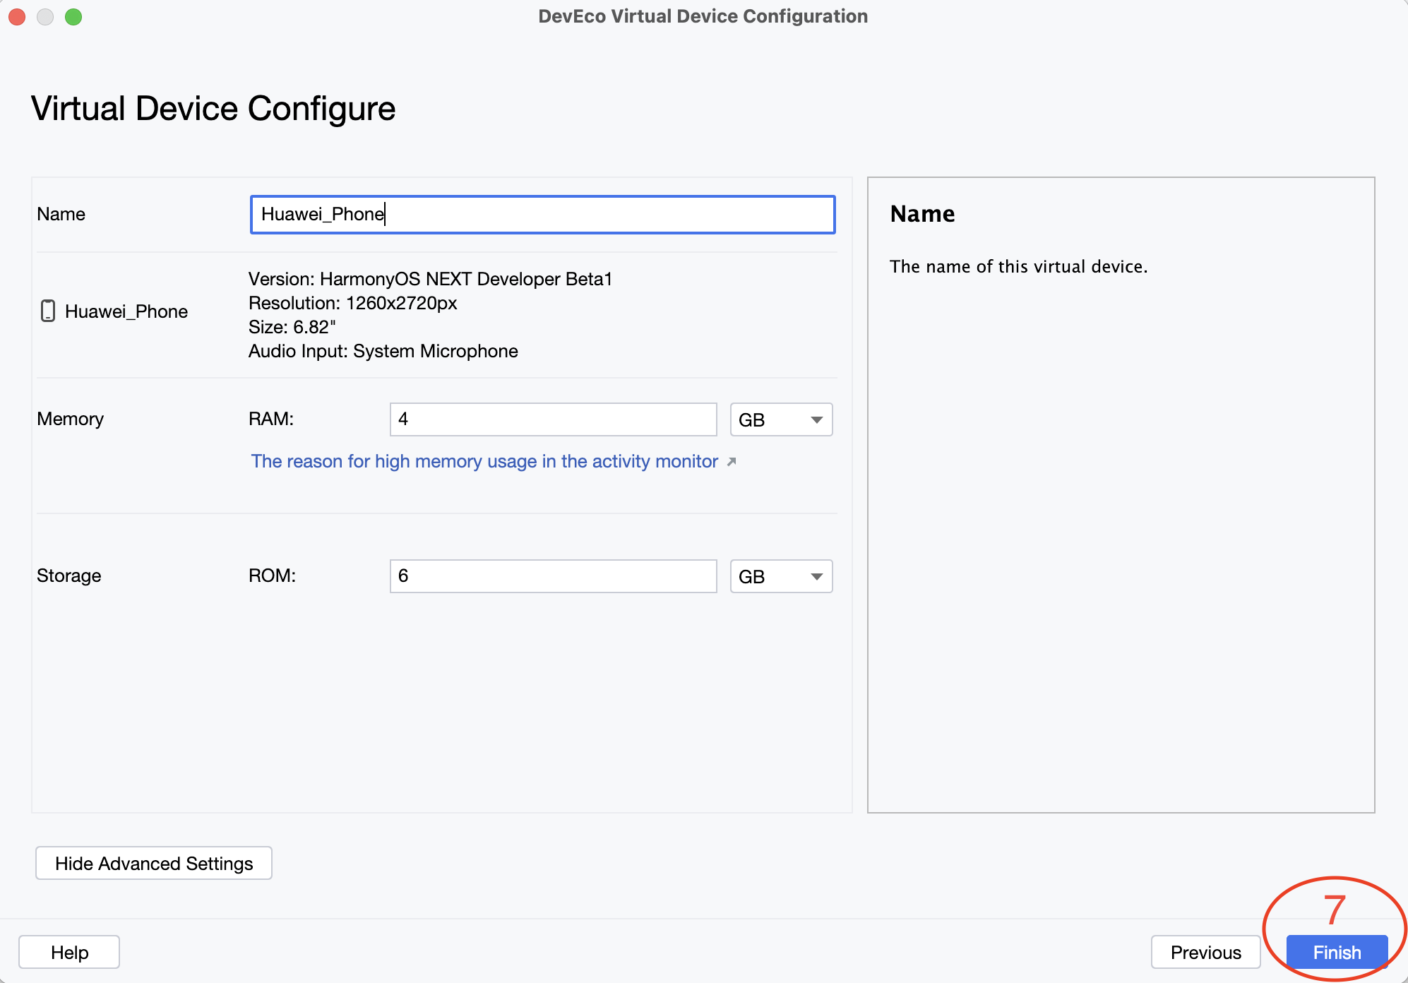Open the ROM unit GB dropdown

[x=780, y=576]
